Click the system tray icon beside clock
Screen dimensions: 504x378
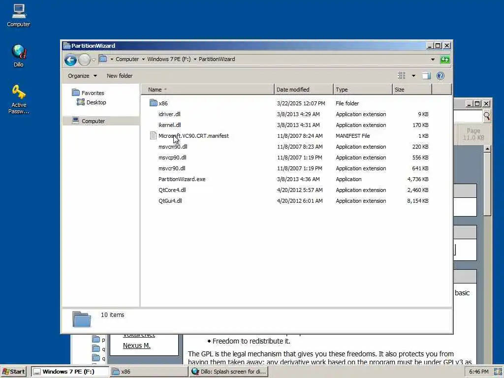click(498, 372)
